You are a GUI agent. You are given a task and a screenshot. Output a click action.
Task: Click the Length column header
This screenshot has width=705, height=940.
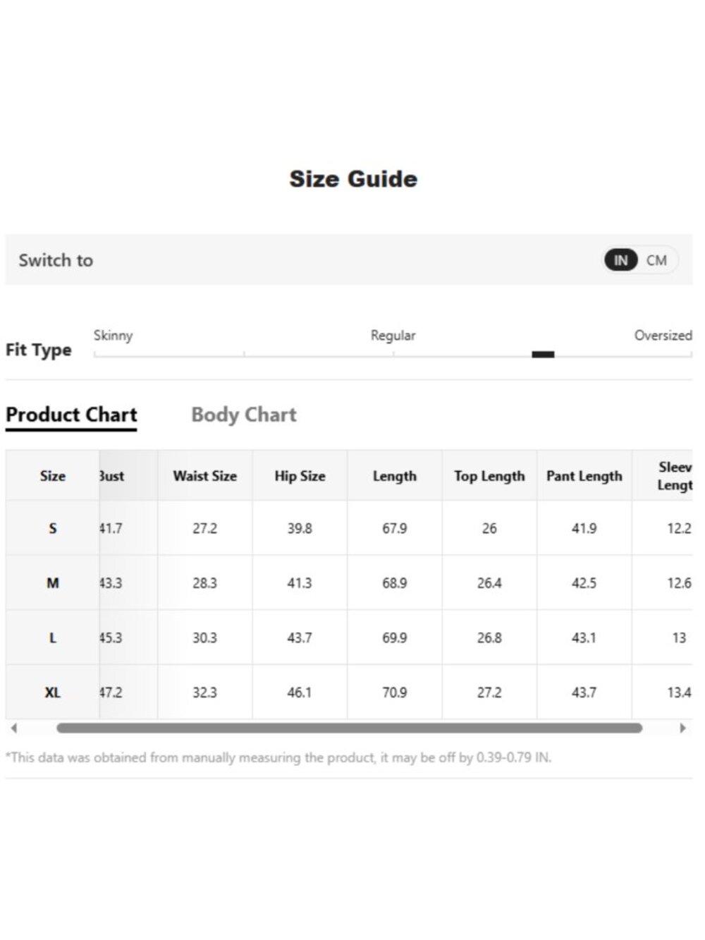coord(395,476)
